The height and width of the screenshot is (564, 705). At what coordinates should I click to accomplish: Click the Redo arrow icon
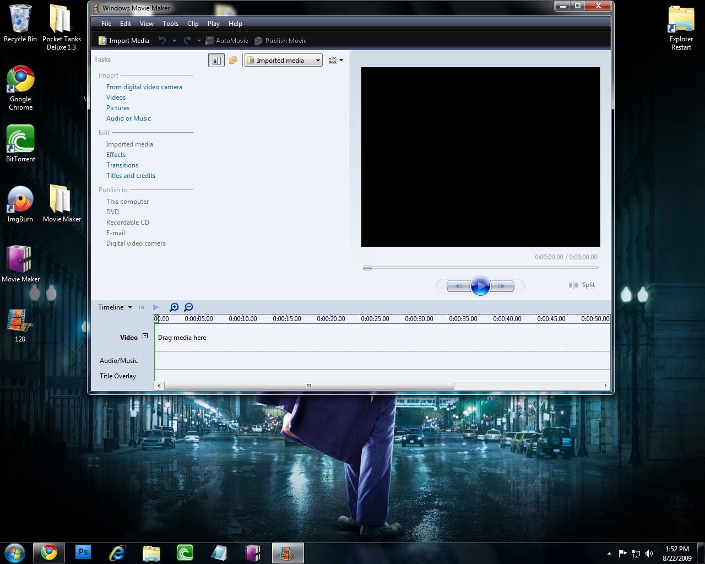[x=187, y=41]
